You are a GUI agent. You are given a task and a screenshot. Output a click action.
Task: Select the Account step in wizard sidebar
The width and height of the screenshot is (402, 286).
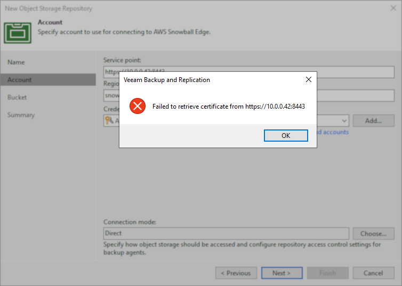point(48,80)
